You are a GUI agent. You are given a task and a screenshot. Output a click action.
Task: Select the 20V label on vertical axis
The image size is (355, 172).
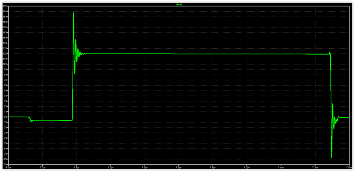(5, 12)
